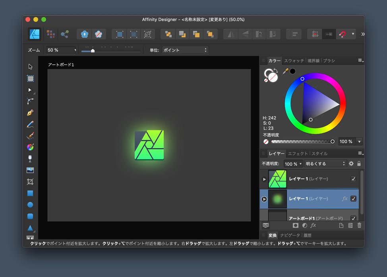Open the カラー tab

coord(275,61)
